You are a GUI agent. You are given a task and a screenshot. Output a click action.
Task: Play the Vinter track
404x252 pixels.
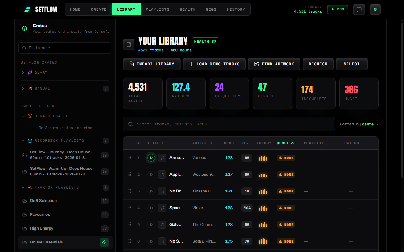[151, 208]
